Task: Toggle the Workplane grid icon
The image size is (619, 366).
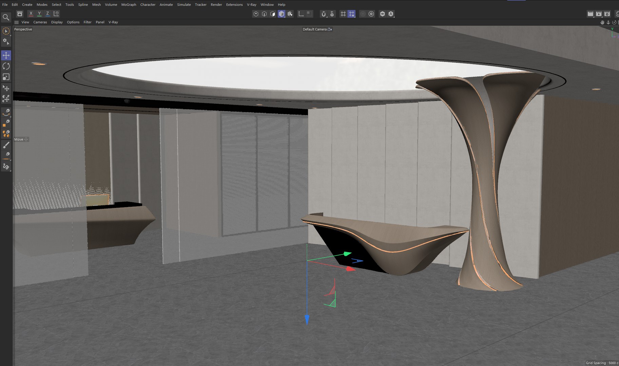Action: [343, 14]
